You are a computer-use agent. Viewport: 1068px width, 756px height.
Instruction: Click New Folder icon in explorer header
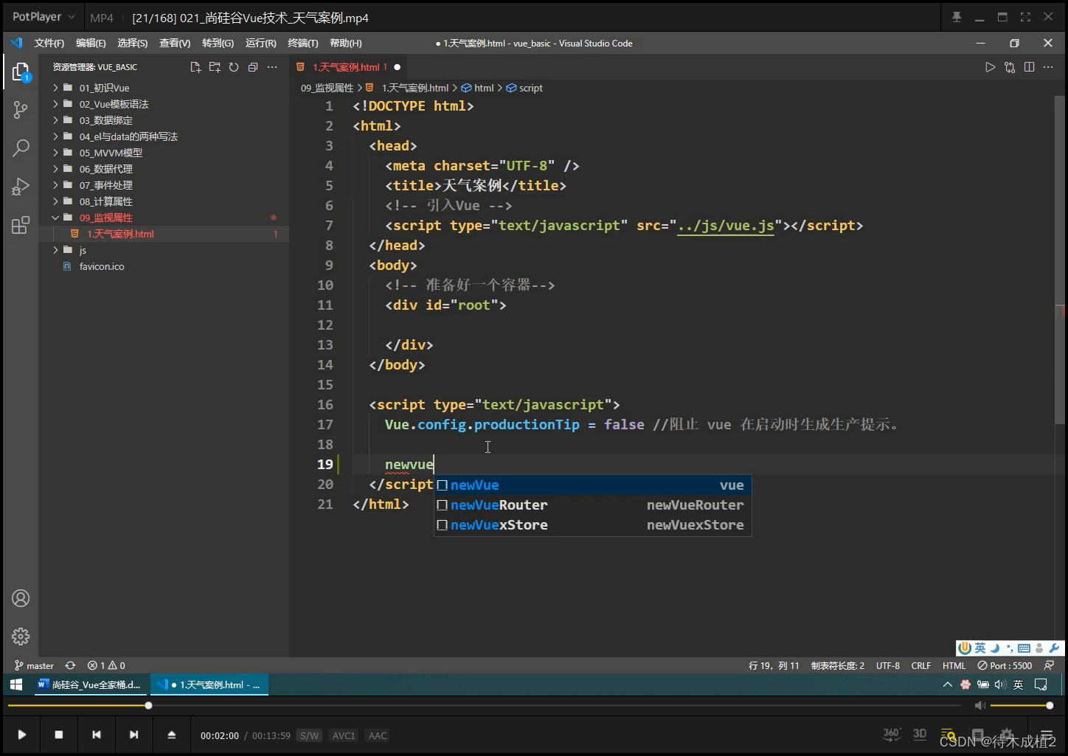215,67
